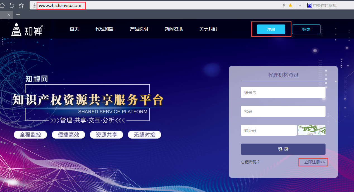The image size is (354, 192).
Task: Click the outlined star favorites icon
Action: (21, 5)
